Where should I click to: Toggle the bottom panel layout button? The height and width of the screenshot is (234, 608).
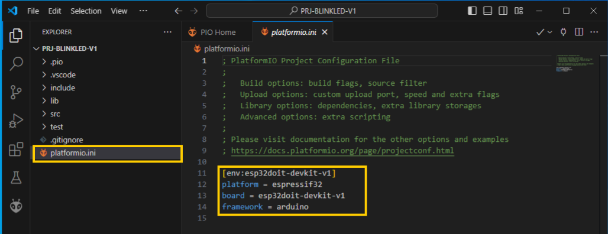pyautogui.click(x=487, y=11)
